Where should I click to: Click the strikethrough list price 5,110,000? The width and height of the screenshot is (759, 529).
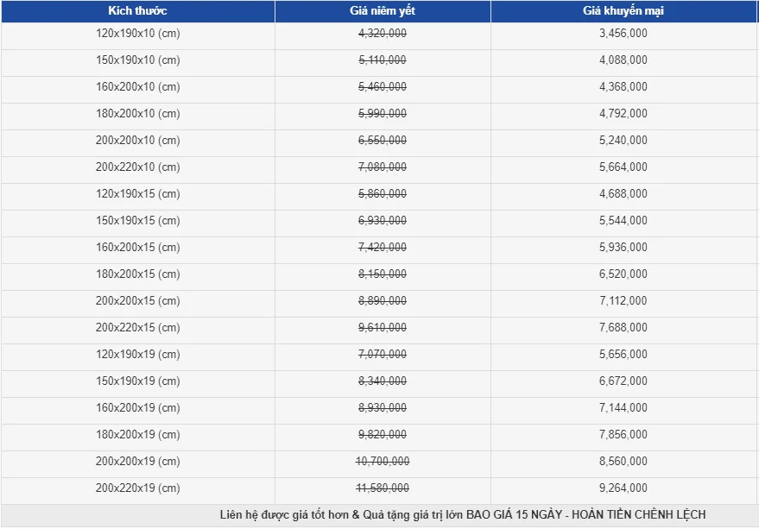click(383, 60)
